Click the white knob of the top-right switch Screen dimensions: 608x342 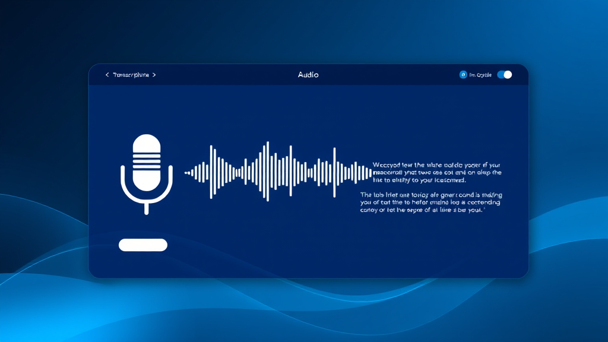pyautogui.click(x=508, y=74)
